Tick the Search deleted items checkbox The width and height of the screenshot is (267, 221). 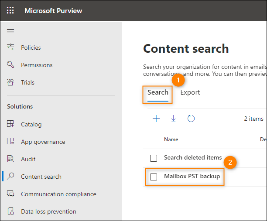154,158
